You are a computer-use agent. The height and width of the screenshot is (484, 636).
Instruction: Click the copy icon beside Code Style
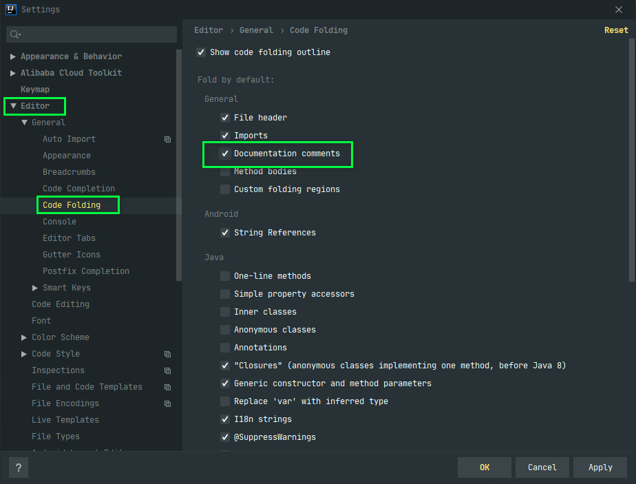(x=167, y=354)
